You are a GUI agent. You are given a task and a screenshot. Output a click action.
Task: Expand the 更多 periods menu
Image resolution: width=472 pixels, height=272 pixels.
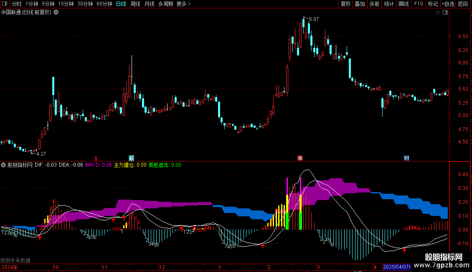pos(183,4)
